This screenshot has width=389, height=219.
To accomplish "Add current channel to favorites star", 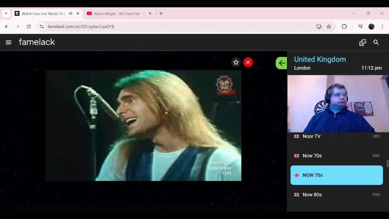I will [x=236, y=62].
